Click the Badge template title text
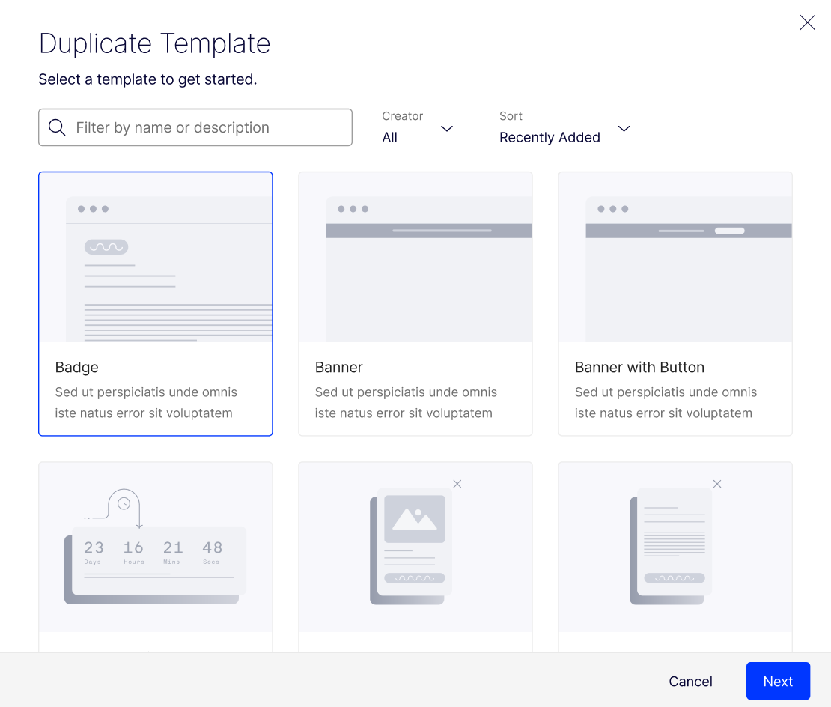831x707 pixels. tap(75, 367)
